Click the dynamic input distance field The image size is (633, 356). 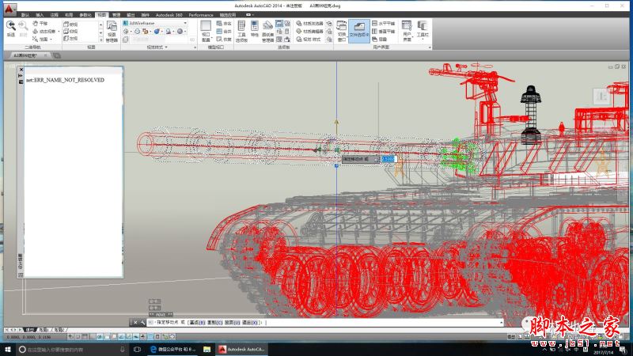[x=389, y=160]
